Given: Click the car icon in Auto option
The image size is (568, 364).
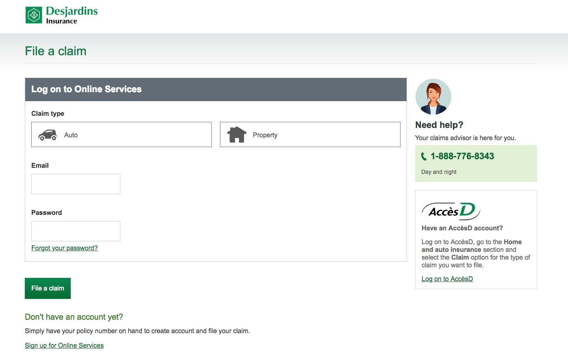Looking at the screenshot, I should (x=48, y=135).
